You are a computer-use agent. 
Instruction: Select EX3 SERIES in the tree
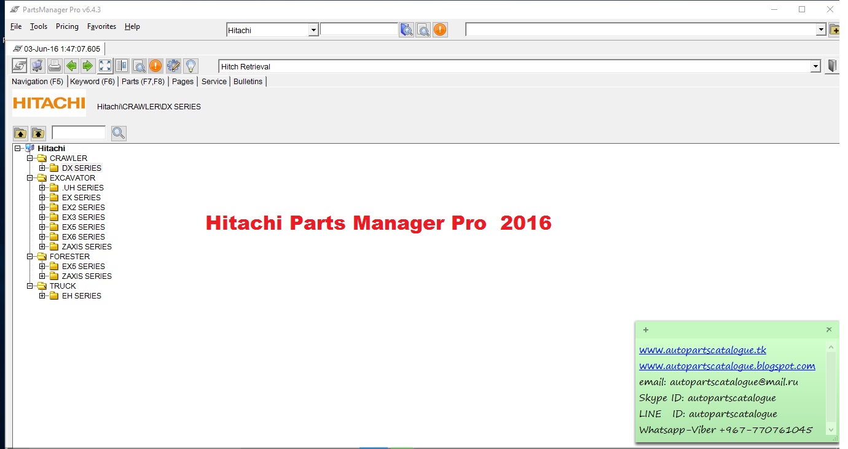(84, 217)
